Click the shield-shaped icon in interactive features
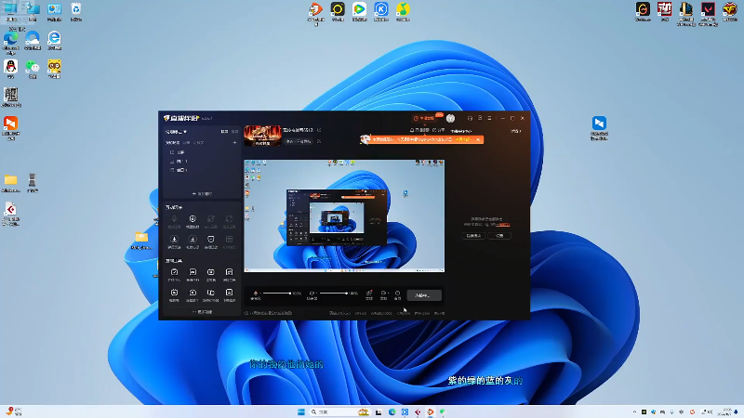The height and width of the screenshot is (418, 744). click(211, 242)
